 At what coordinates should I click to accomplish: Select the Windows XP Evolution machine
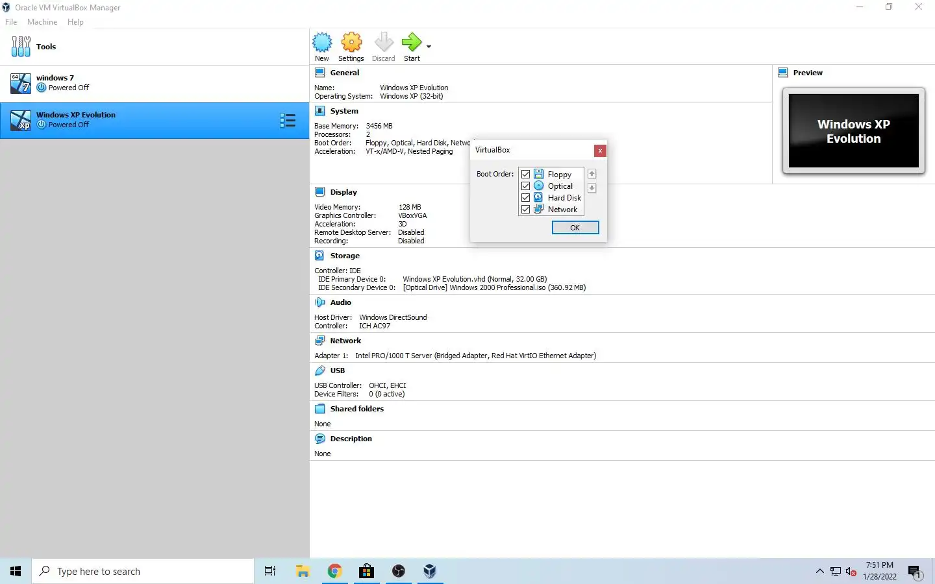pyautogui.click(x=155, y=120)
